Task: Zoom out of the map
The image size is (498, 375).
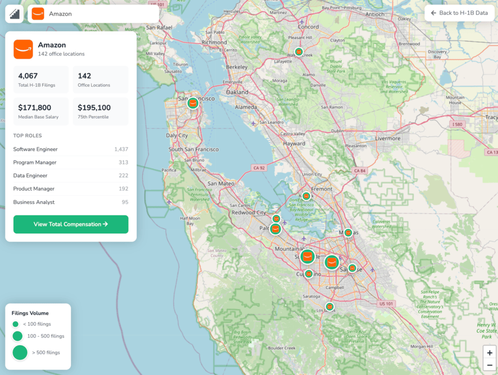Action: pyautogui.click(x=489, y=365)
